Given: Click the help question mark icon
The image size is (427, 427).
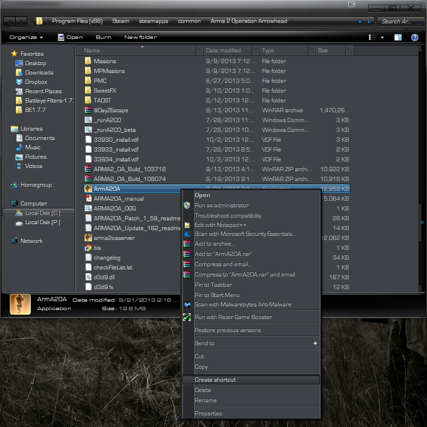Looking at the screenshot, I should click(x=414, y=37).
